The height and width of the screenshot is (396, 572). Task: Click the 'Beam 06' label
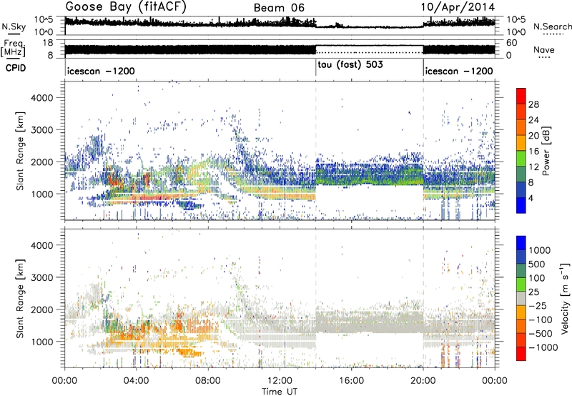pyautogui.click(x=279, y=8)
